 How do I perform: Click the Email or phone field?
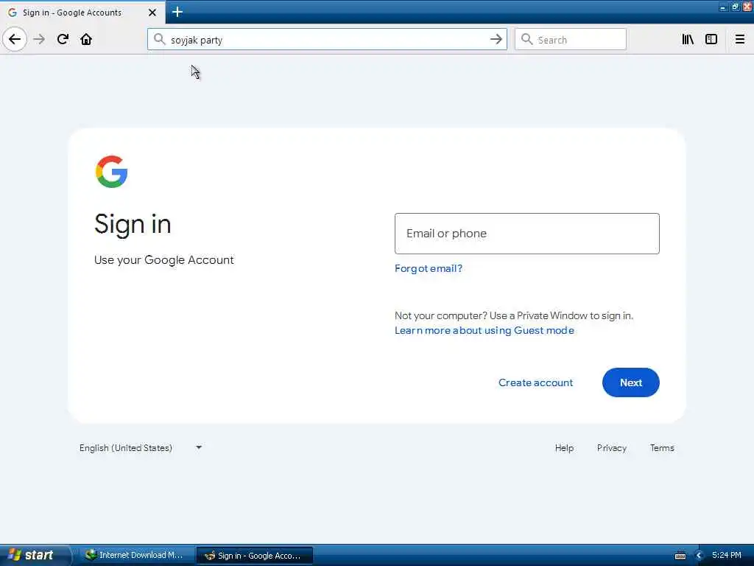[x=526, y=234]
